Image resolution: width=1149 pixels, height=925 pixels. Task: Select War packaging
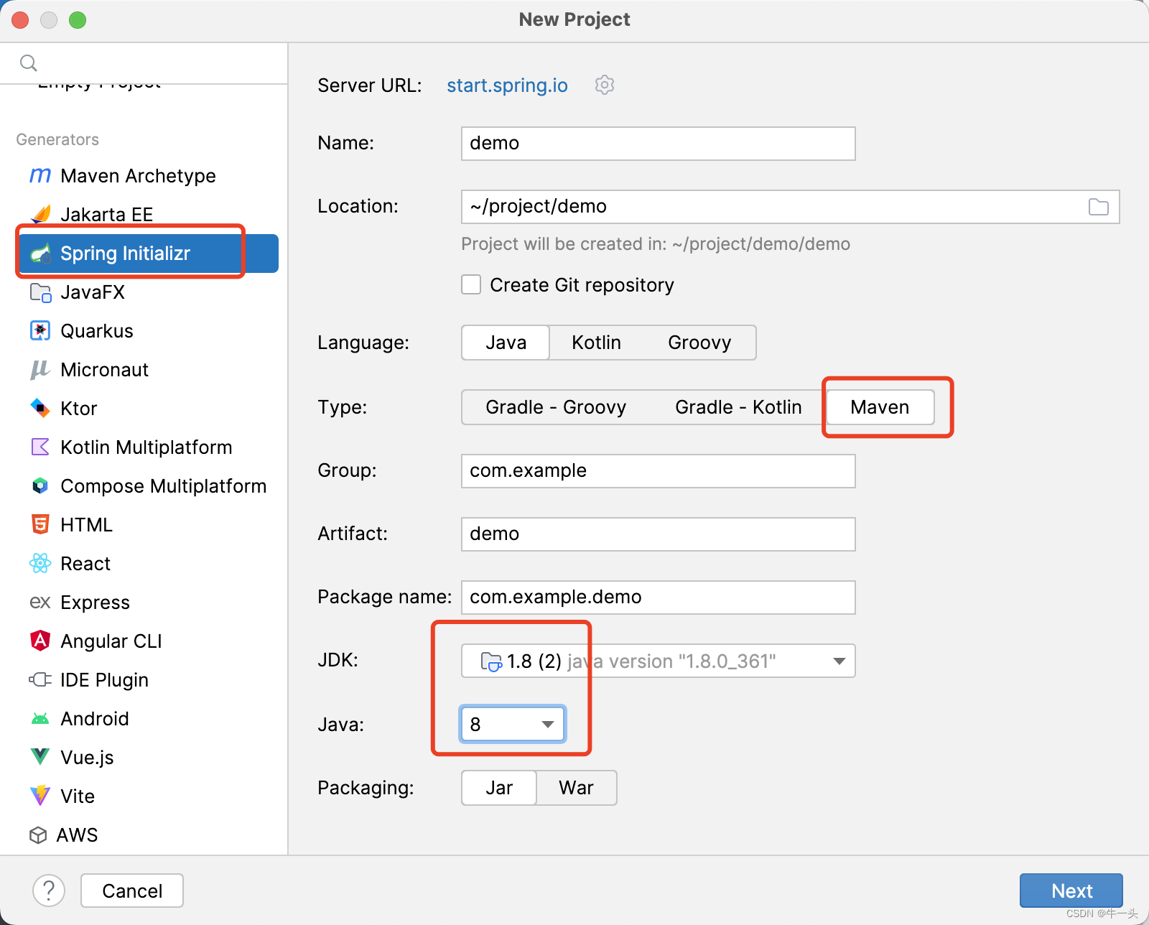(x=576, y=788)
